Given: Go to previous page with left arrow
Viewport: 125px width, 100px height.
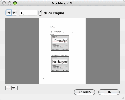Looking at the screenshot, I should tap(9, 13).
